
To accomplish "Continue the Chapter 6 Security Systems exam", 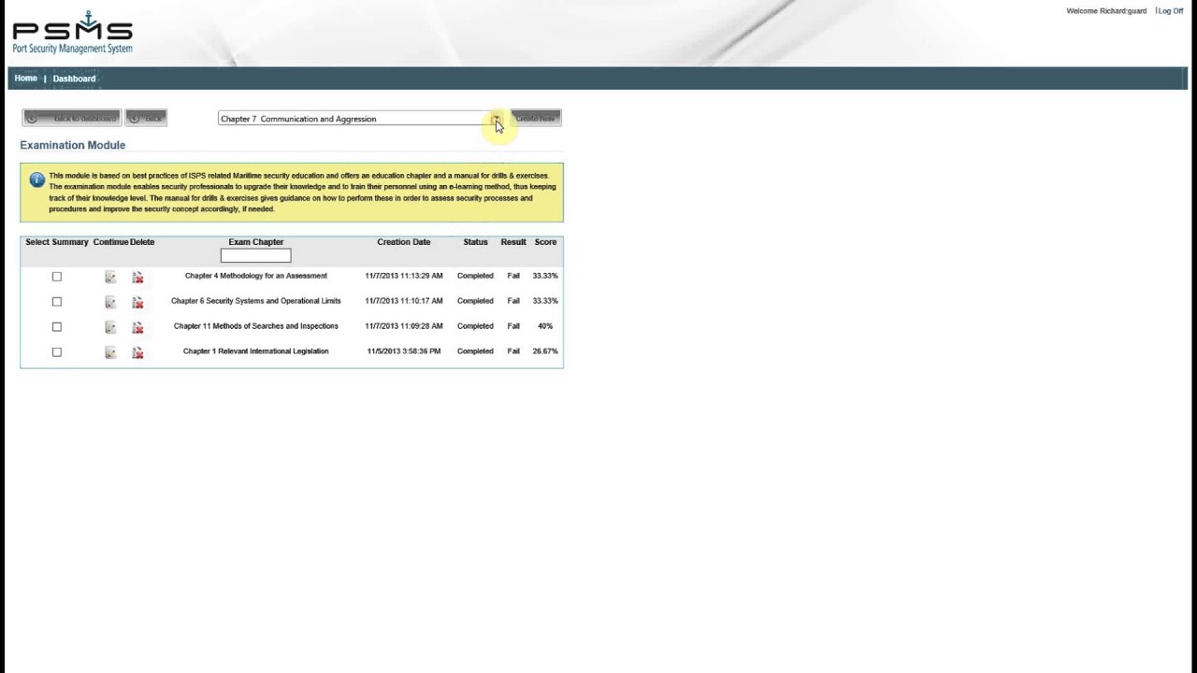I will point(110,302).
